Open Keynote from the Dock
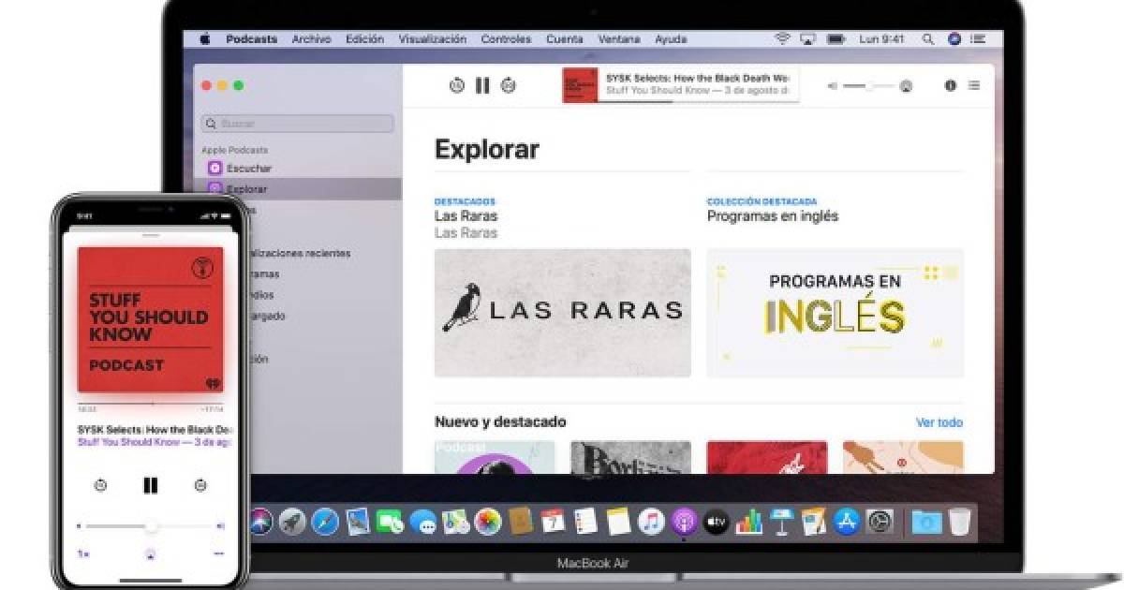The width and height of the screenshot is (1124, 590). [781, 522]
